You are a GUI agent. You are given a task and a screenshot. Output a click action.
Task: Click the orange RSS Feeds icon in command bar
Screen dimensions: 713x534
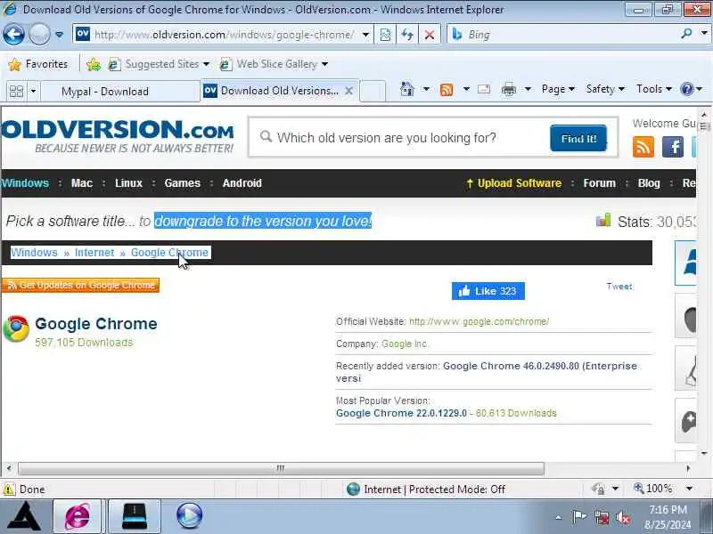pos(447,90)
